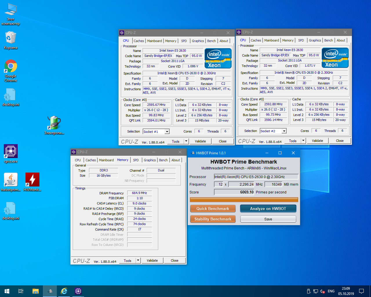Click the Intel Xeon logo in Socket #1 CPU-Z window

[218, 58]
